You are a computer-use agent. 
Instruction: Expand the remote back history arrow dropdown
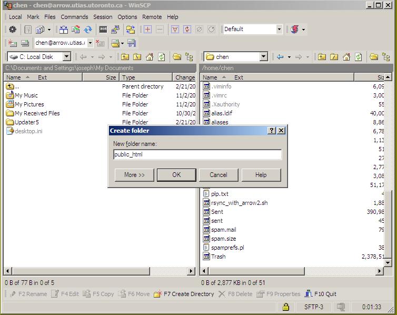click(x=289, y=57)
